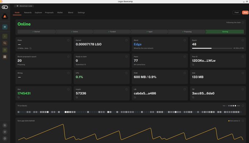
Task: Show info for the Peers card
Action: pyautogui.click(x=185, y=57)
